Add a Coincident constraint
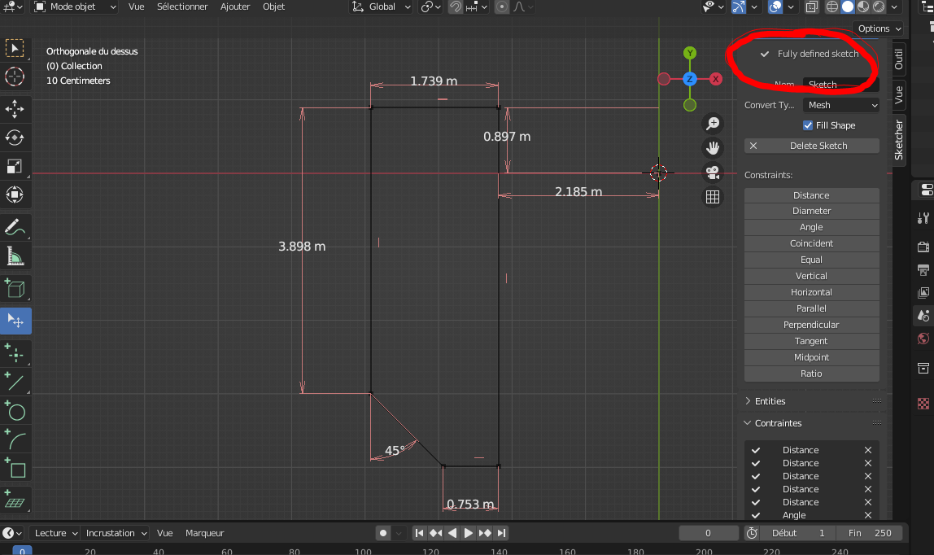This screenshot has width=934, height=555. (x=812, y=243)
